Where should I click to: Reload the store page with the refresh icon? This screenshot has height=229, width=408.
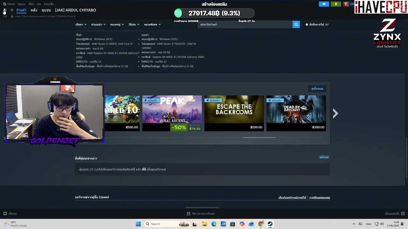pyautogui.click(x=5, y=16)
